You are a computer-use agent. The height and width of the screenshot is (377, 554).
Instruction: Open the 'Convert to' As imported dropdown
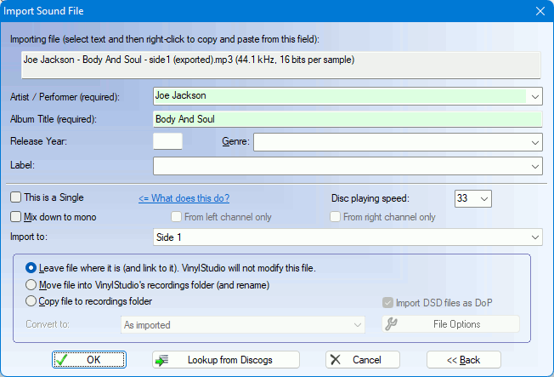358,324
